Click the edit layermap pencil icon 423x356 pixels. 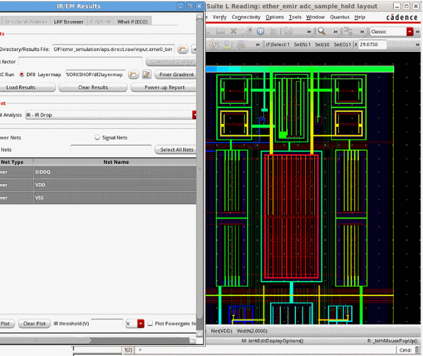point(146,74)
